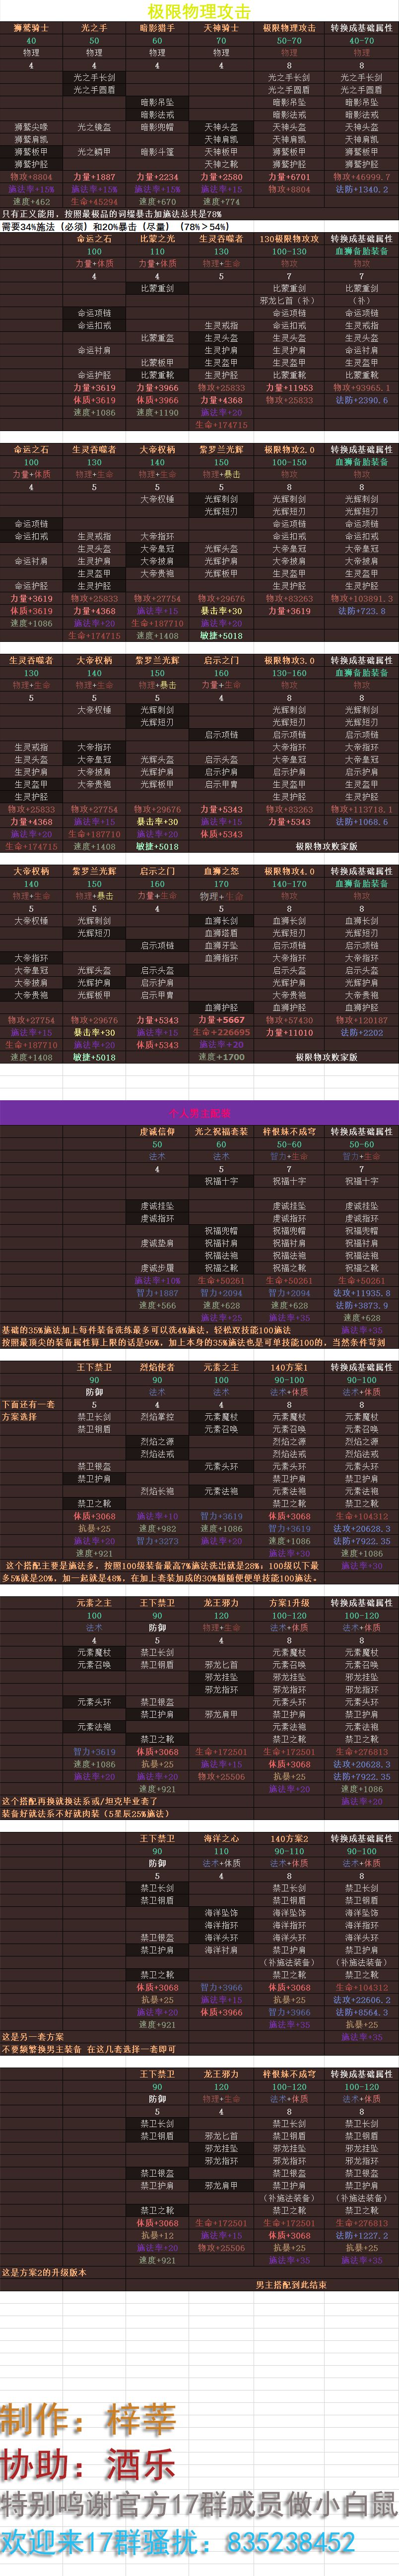Select the 狮鹫骑士 column header
Viewport: 399px width, 2576px height.
pyautogui.click(x=31, y=28)
